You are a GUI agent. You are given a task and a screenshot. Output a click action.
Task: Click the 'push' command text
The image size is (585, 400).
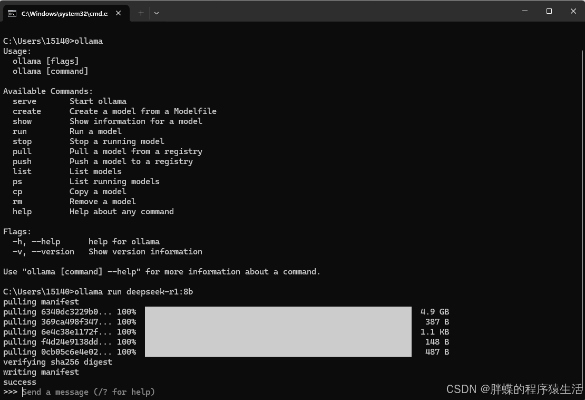pyautogui.click(x=22, y=161)
